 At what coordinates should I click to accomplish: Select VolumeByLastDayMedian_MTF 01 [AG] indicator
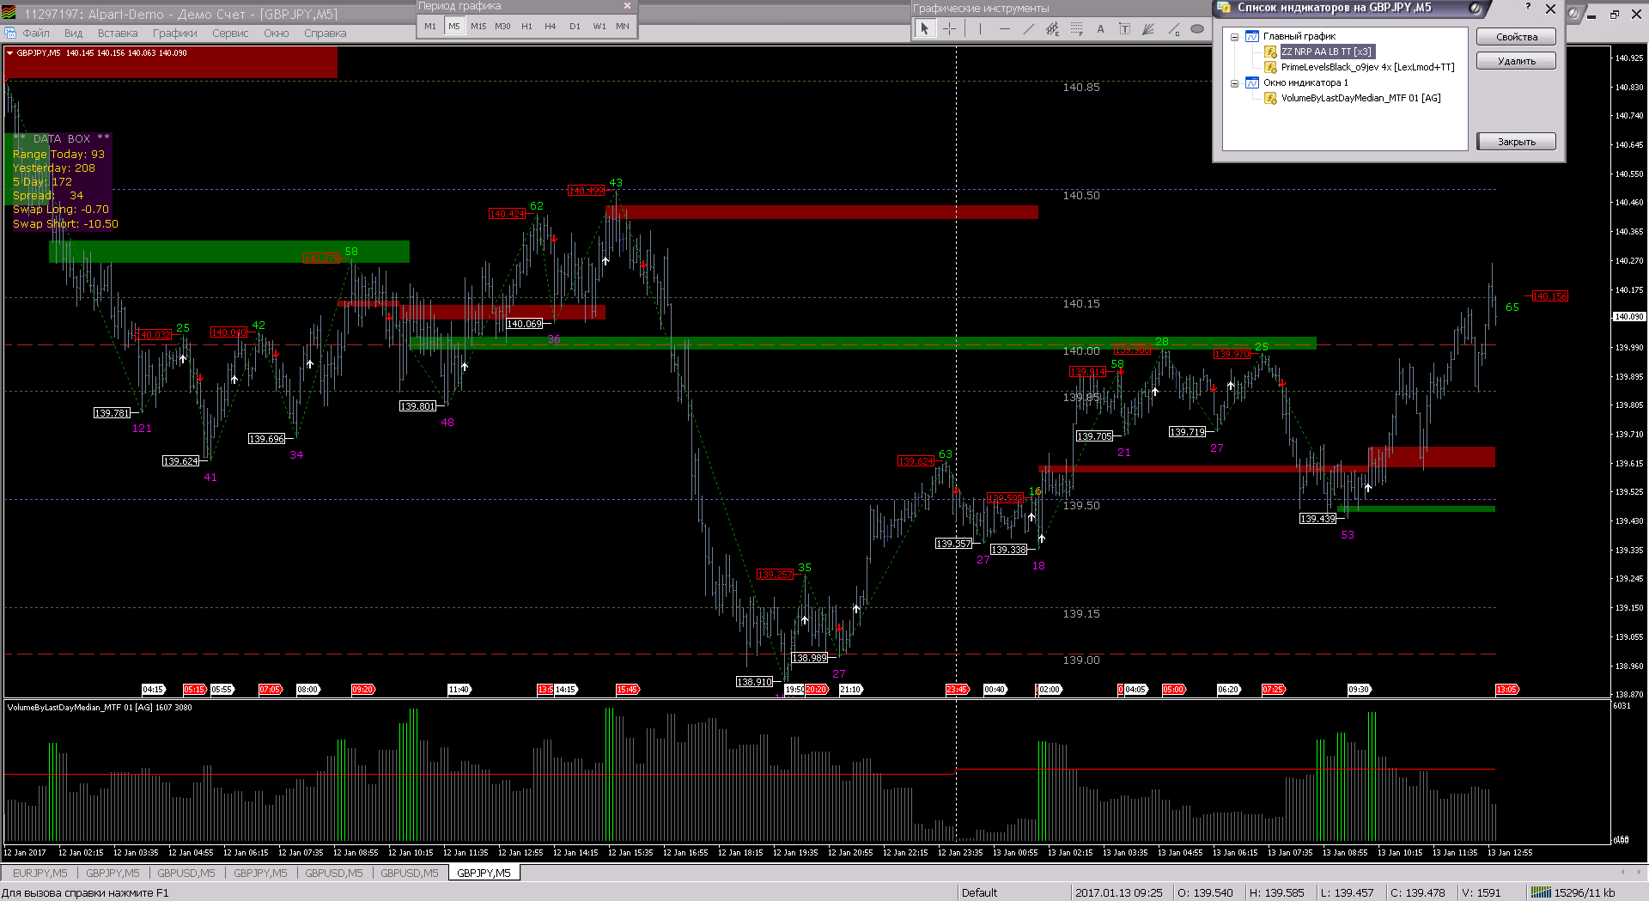pos(1360,98)
